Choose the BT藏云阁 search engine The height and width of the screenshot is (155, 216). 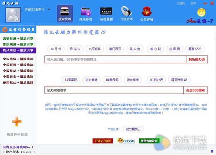pos(112,80)
